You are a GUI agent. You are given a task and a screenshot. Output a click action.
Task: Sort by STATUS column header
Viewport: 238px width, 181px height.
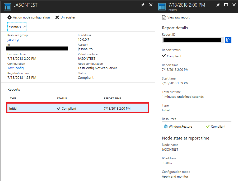pyautogui.click(x=62, y=98)
